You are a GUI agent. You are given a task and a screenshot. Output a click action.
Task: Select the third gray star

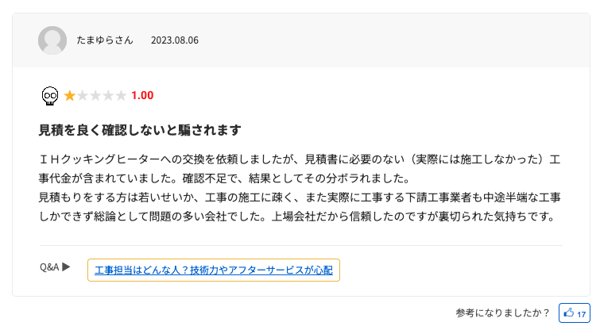tap(95, 96)
